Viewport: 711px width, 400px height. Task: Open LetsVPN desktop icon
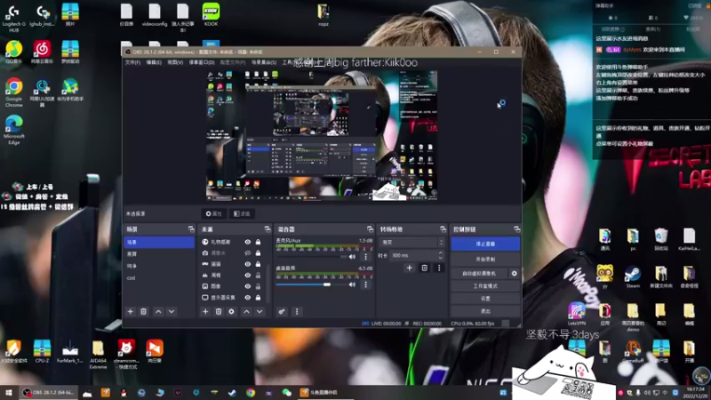pyautogui.click(x=576, y=315)
